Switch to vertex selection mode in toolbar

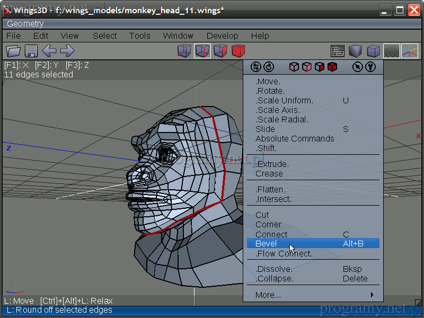click(x=184, y=51)
